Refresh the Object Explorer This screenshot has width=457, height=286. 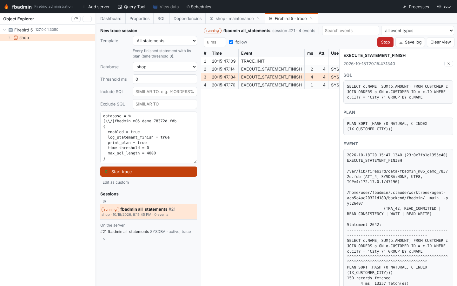[x=76, y=19]
